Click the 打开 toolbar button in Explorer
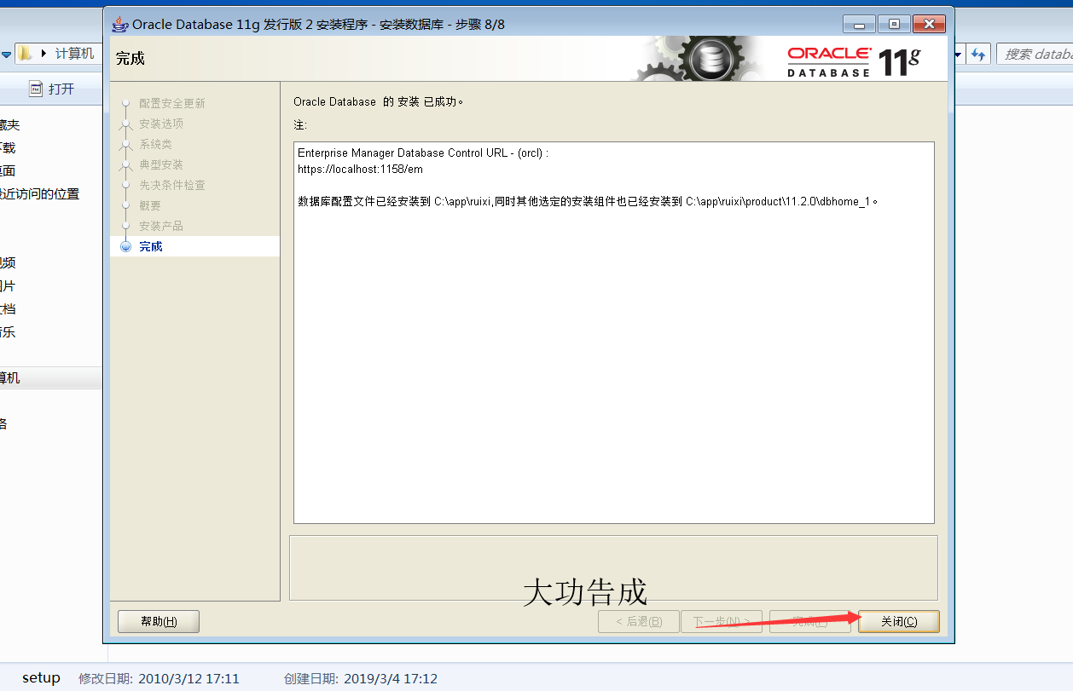Viewport: 1073px width, 691px height. click(x=52, y=89)
